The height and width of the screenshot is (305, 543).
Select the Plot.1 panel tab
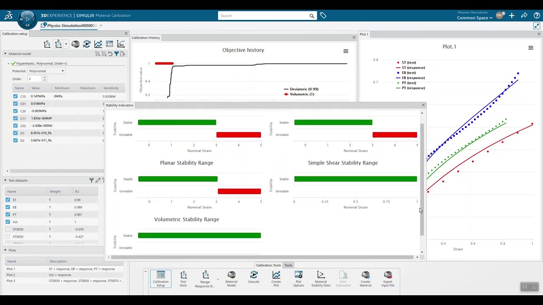(x=364, y=34)
